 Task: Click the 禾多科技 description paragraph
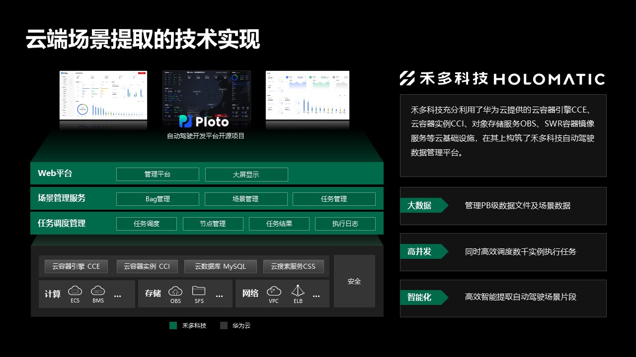503,131
